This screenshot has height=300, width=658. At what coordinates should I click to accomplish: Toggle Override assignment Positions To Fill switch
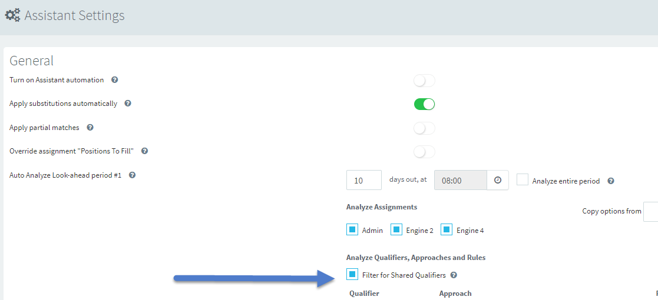424,152
